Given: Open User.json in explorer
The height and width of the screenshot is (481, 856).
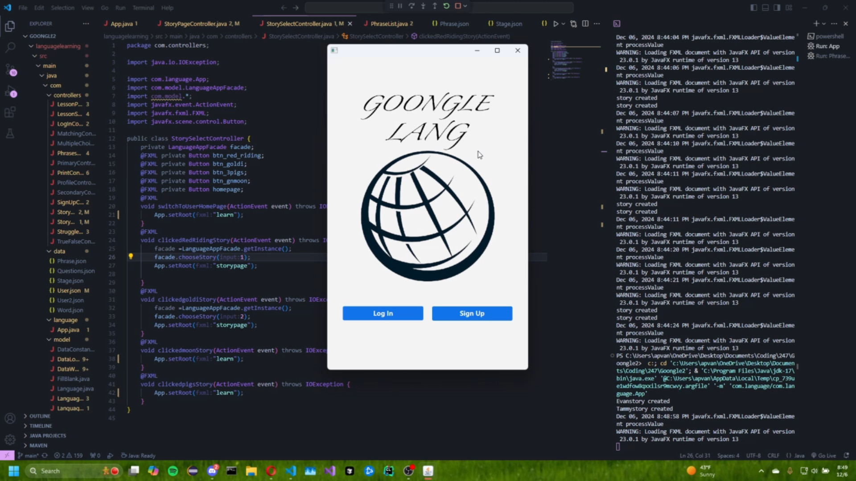Looking at the screenshot, I should pyautogui.click(x=69, y=290).
